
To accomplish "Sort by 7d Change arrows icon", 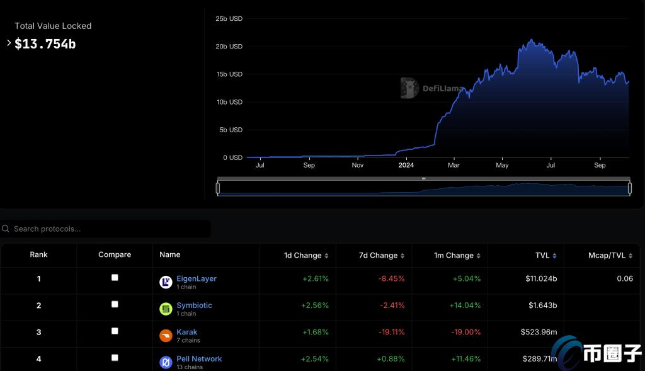I will (x=402, y=256).
